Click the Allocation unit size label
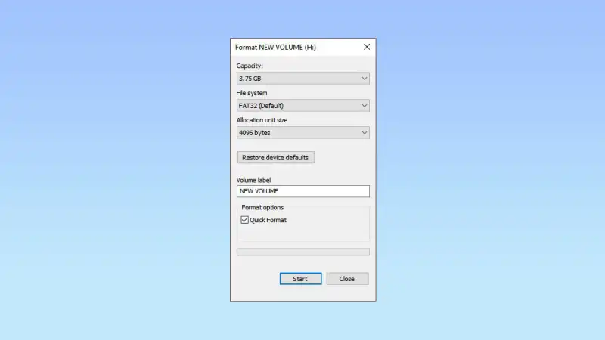Viewport: 605px width, 340px height. (262, 120)
